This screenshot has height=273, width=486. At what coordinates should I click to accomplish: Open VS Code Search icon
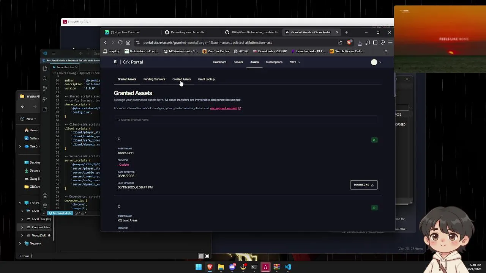point(45,78)
